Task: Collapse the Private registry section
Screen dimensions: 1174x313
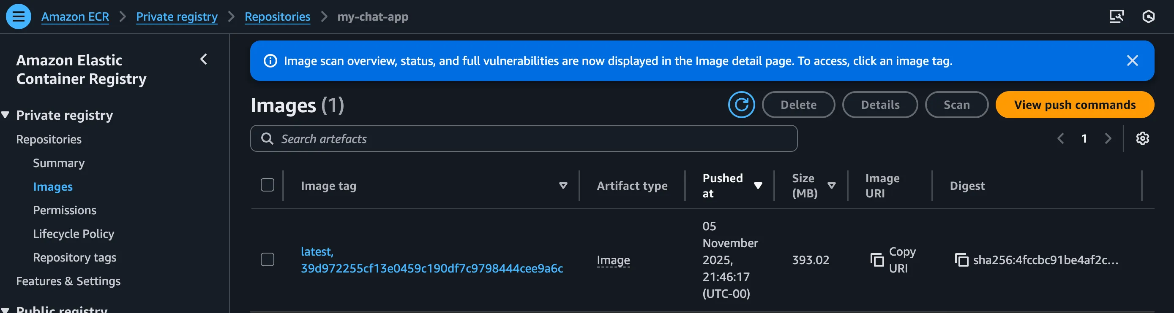Action: [x=5, y=115]
